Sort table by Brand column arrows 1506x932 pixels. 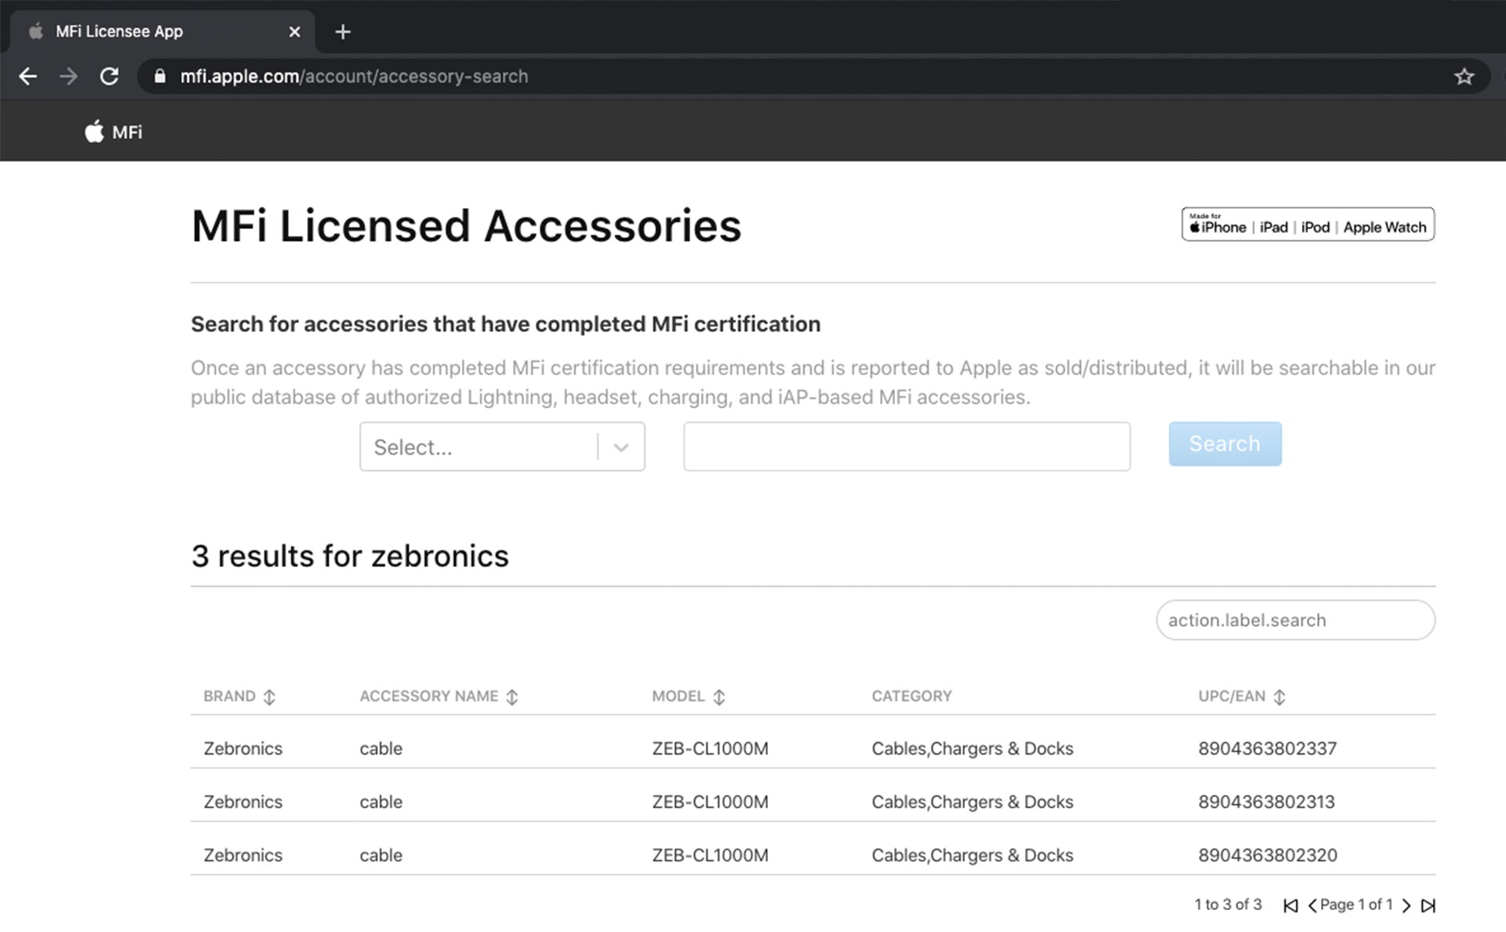click(x=269, y=697)
